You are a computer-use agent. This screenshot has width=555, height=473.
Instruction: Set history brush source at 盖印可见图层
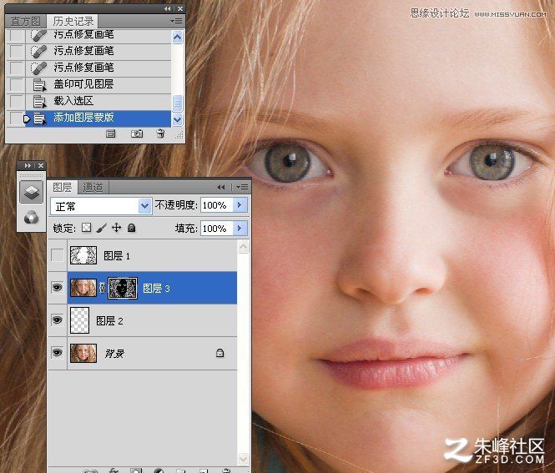pyautogui.click(x=17, y=84)
